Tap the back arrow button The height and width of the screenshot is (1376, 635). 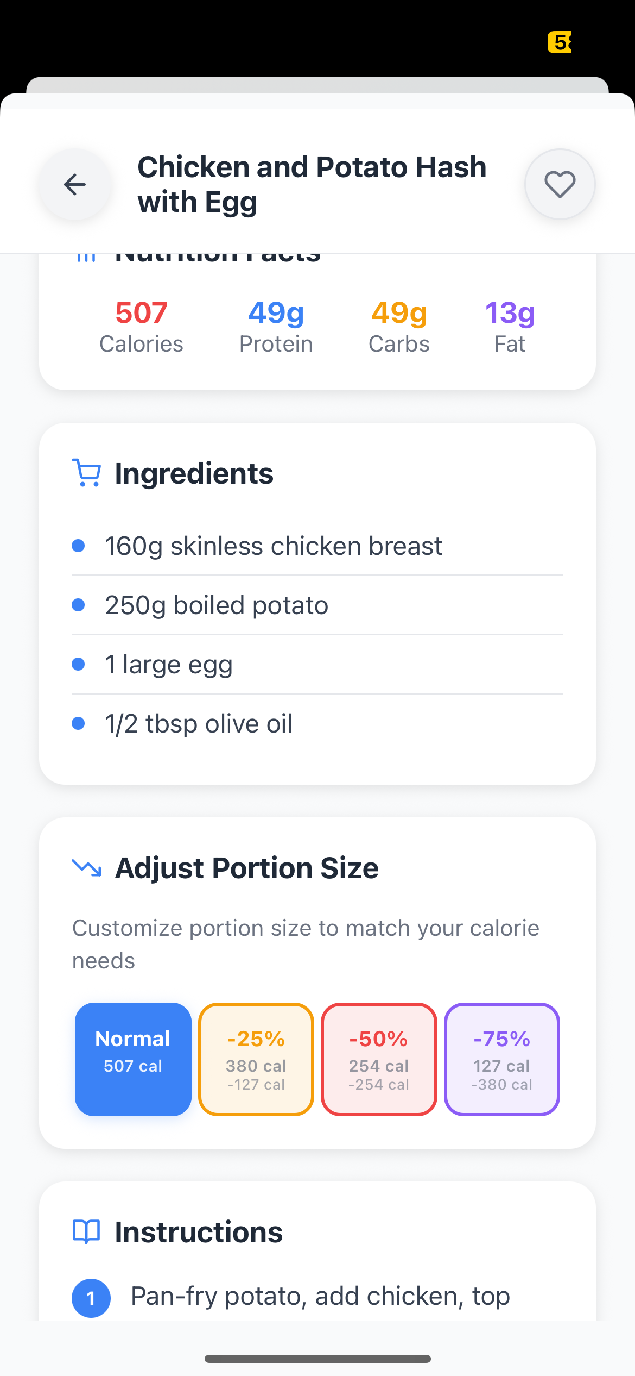75,185
